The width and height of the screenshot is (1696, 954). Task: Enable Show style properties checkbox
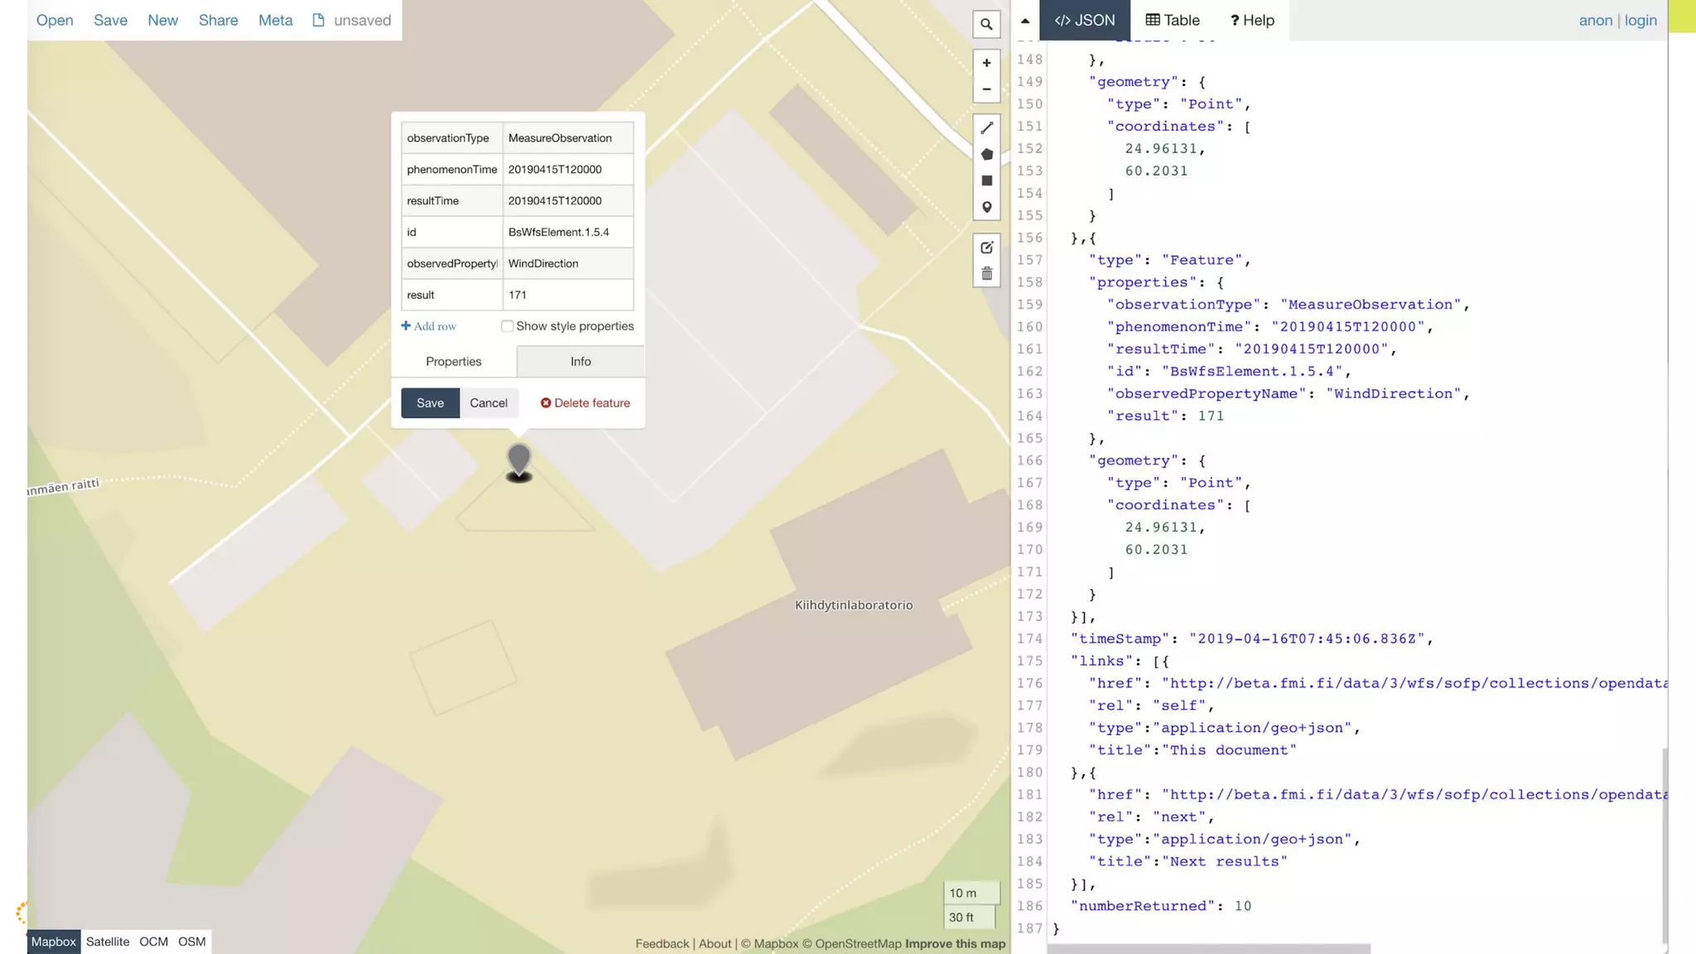tap(507, 326)
